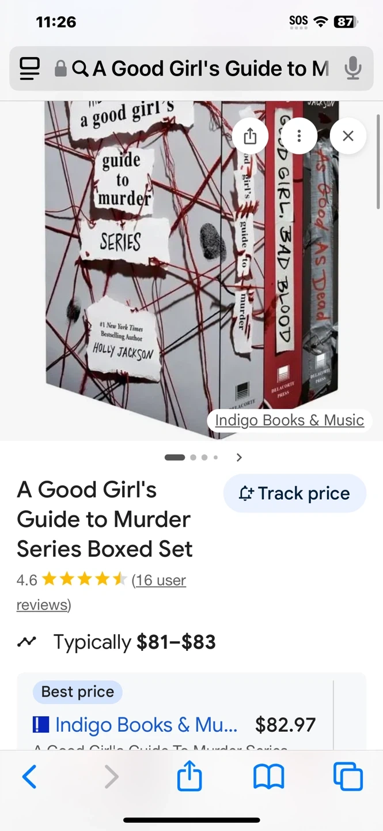Viewport: 383px width, 831px height.
Task: Tap the boxed set product image
Action: point(191,271)
